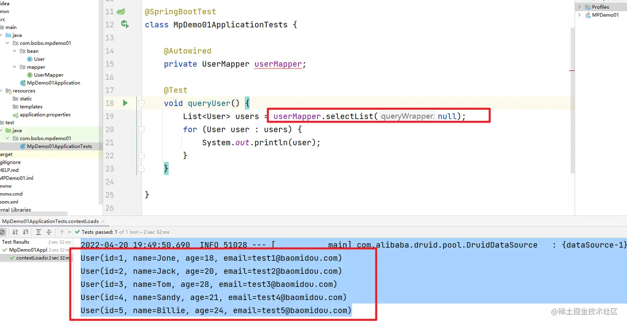Screen dimensions: 627x325
Task: Sort test results by duration
Action: coord(26,232)
